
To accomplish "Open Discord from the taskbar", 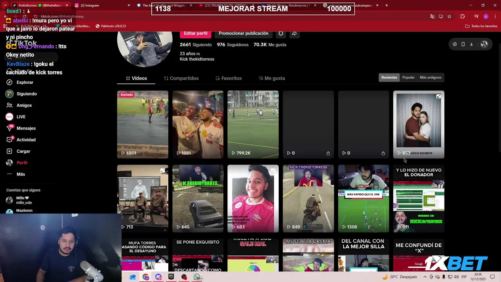I will click(158, 277).
